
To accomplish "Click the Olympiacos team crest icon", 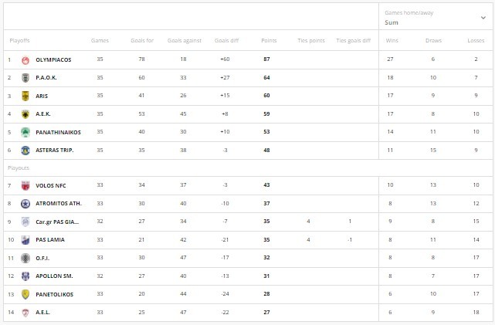I will click(x=25, y=59).
